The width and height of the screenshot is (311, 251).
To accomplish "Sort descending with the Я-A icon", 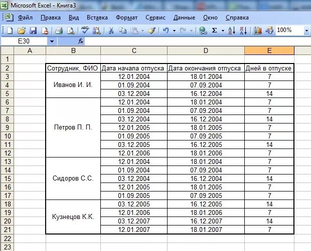I will click(x=243, y=30).
